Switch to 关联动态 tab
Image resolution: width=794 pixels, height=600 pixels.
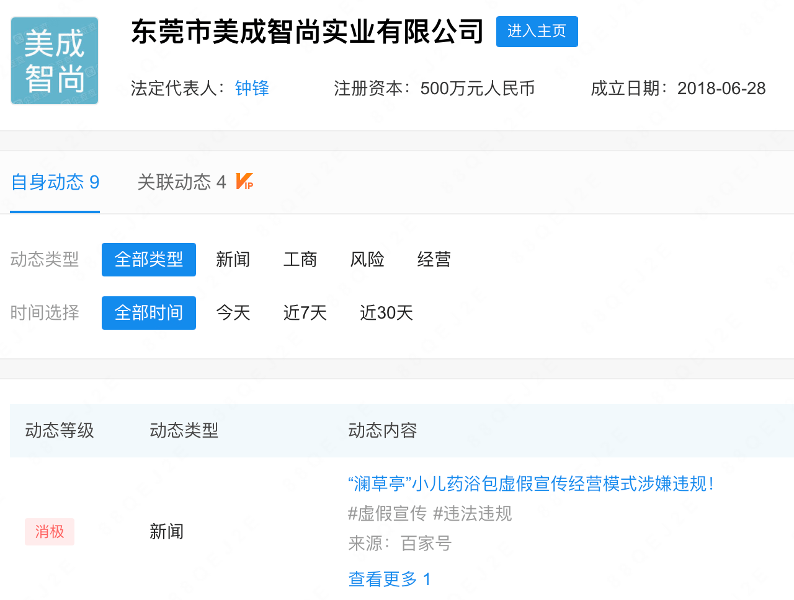[181, 182]
